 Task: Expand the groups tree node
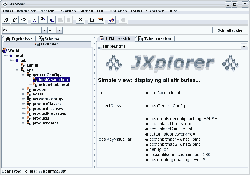(x=23, y=89)
